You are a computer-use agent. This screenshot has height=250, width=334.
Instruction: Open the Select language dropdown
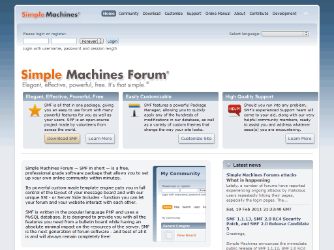[x=285, y=34]
